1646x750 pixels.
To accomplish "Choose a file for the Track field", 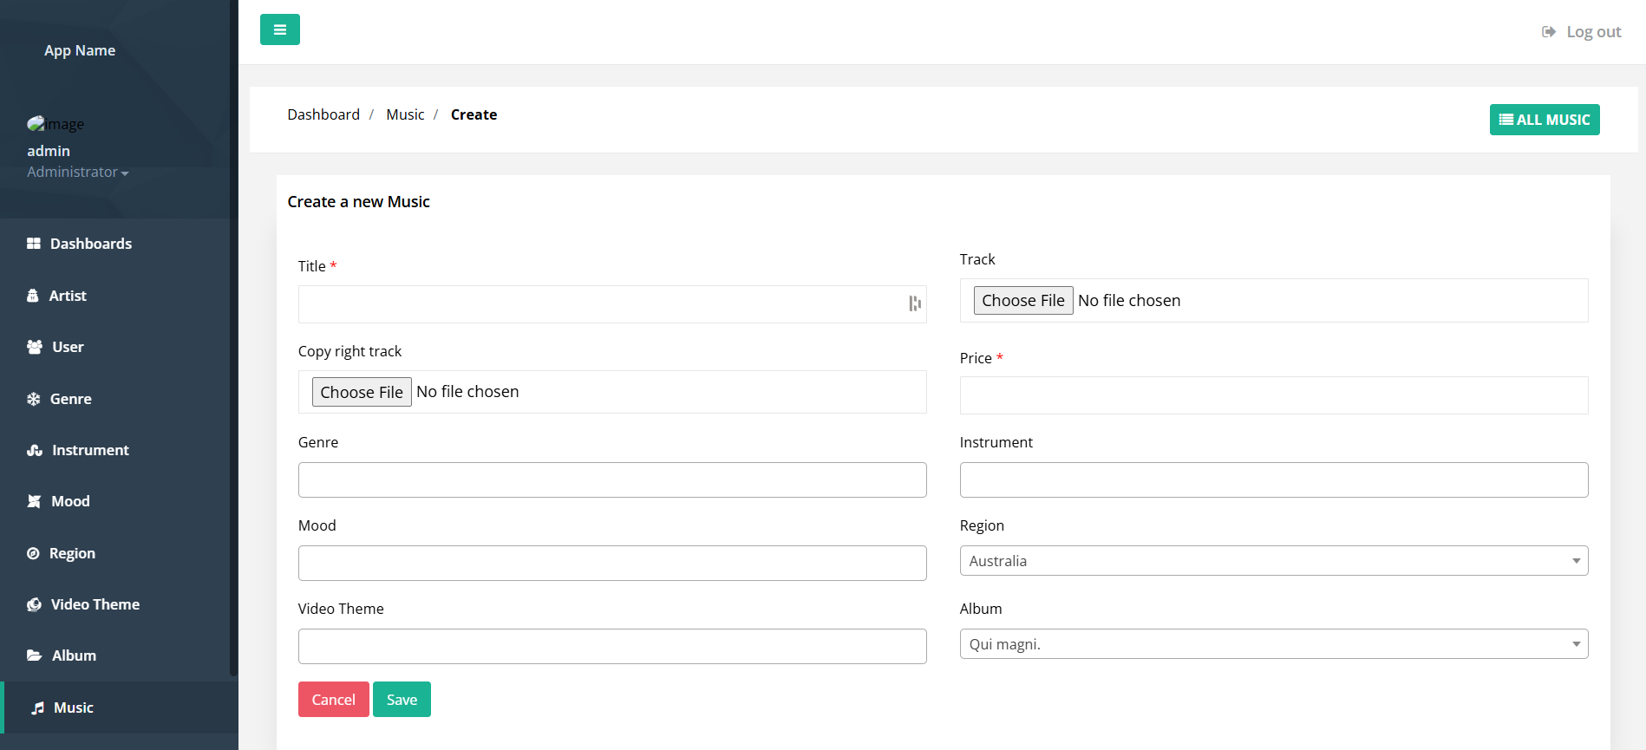I will click(x=1022, y=301).
